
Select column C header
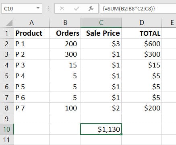pyautogui.click(x=101, y=22)
